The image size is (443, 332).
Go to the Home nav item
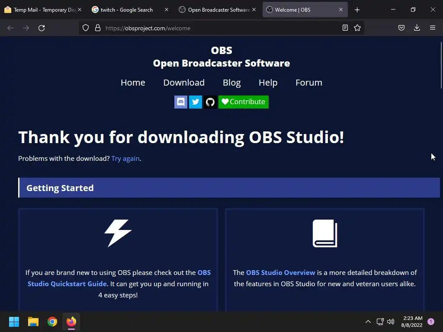tap(133, 83)
